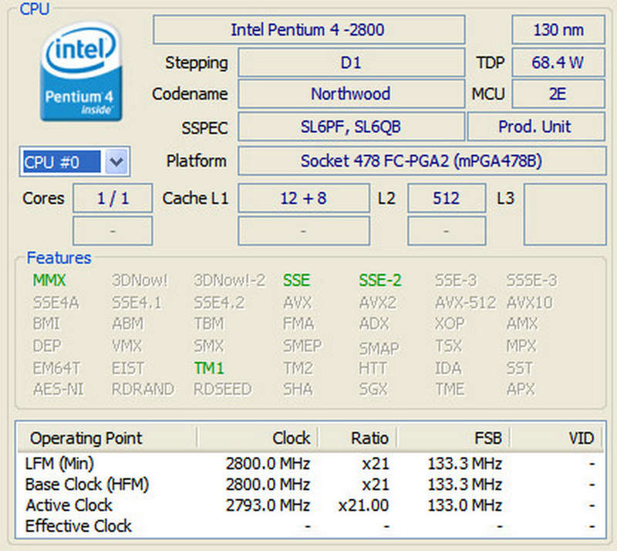Viewport: 617px width, 551px height.
Task: Click the empty L3 cache box
Action: pyautogui.click(x=565, y=215)
